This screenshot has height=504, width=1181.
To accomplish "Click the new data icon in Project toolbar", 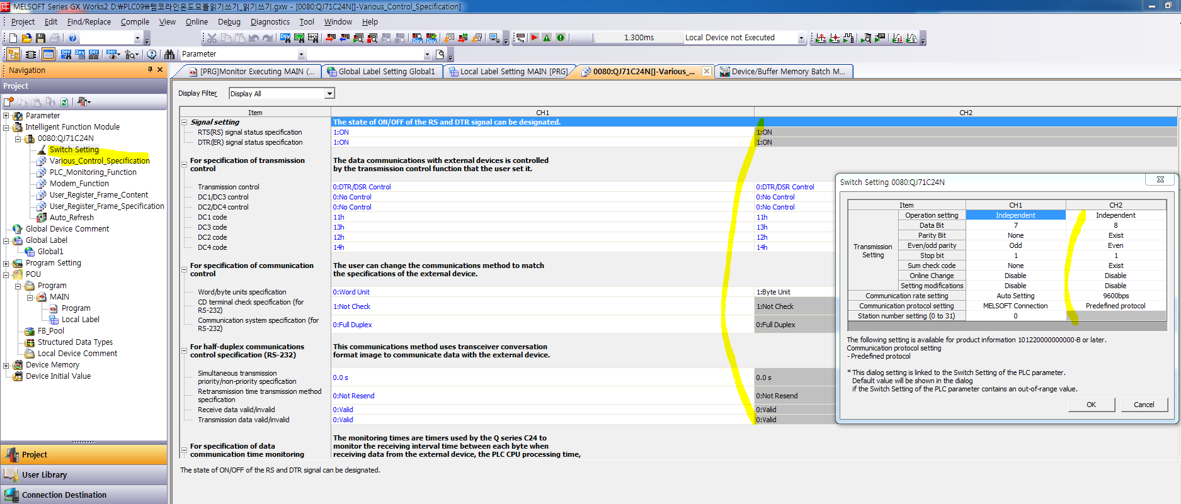I will click(9, 102).
